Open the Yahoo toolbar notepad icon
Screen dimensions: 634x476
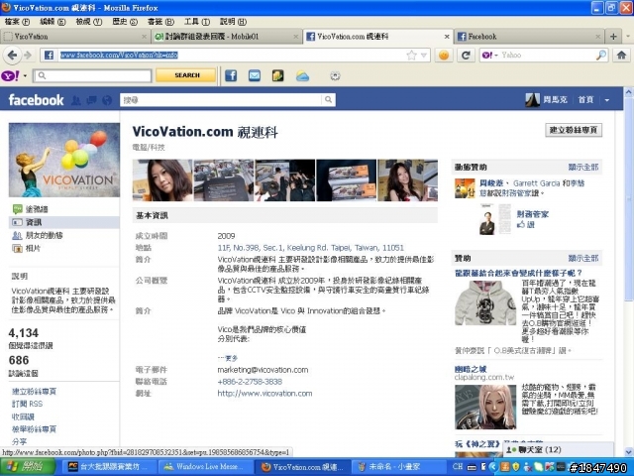pyautogui.click(x=277, y=75)
